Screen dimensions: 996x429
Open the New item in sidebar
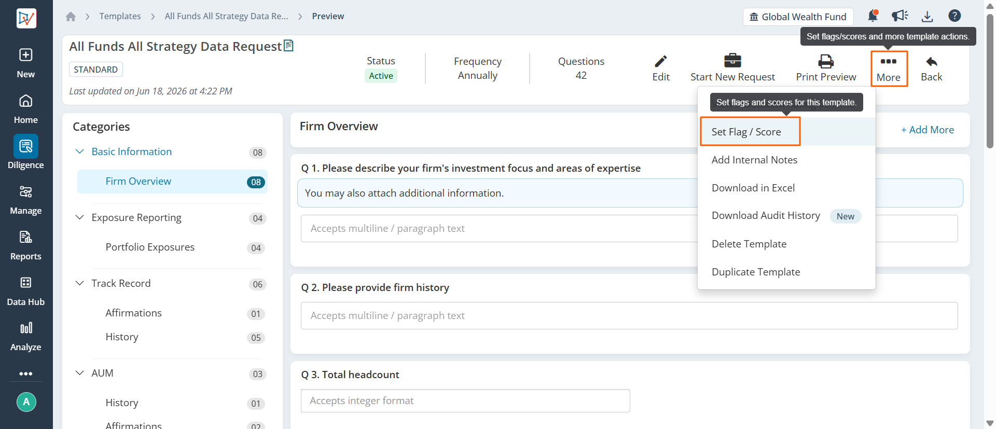click(x=26, y=63)
